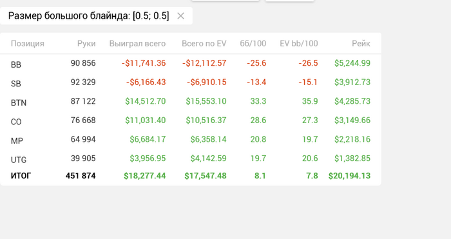Sort by бб/100 column header

pos(253,43)
